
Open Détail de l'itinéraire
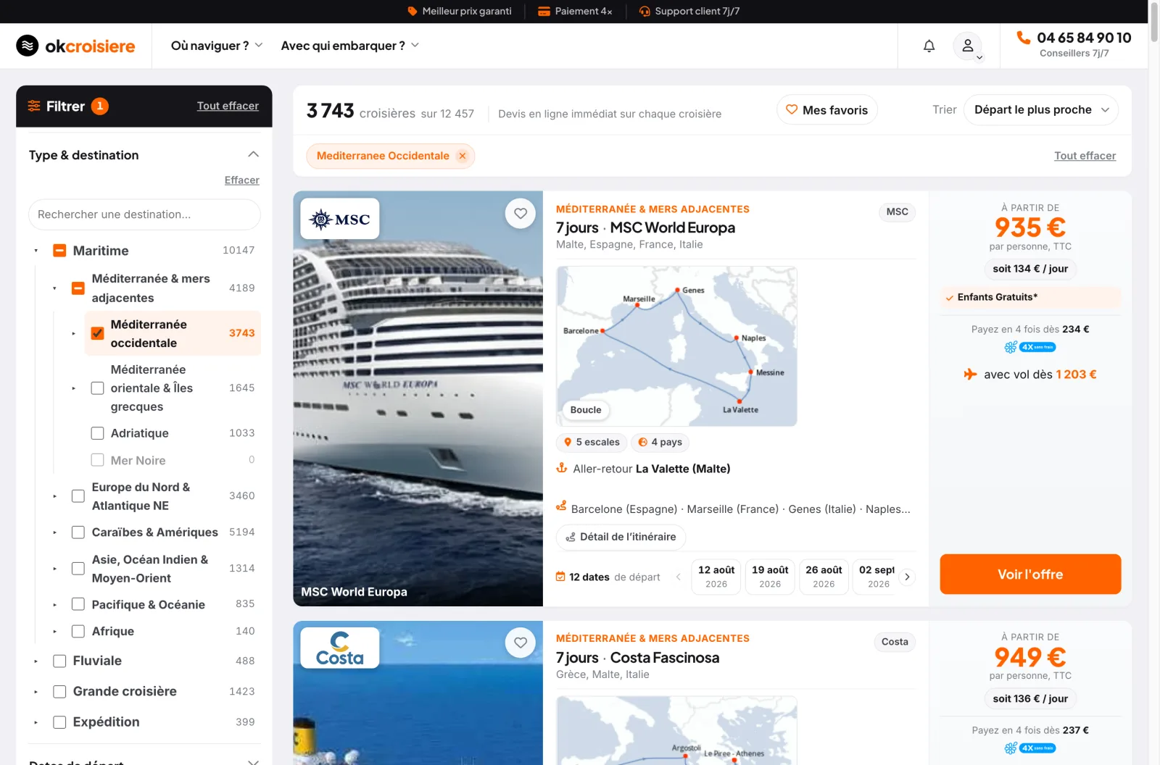pyautogui.click(x=621, y=537)
